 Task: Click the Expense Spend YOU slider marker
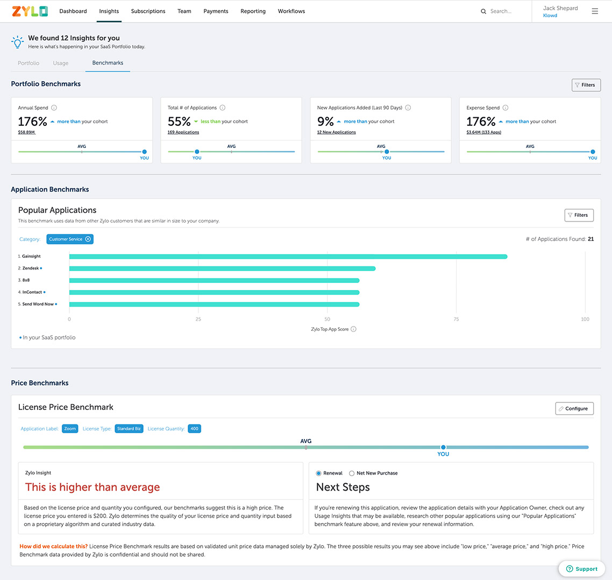[x=593, y=152]
